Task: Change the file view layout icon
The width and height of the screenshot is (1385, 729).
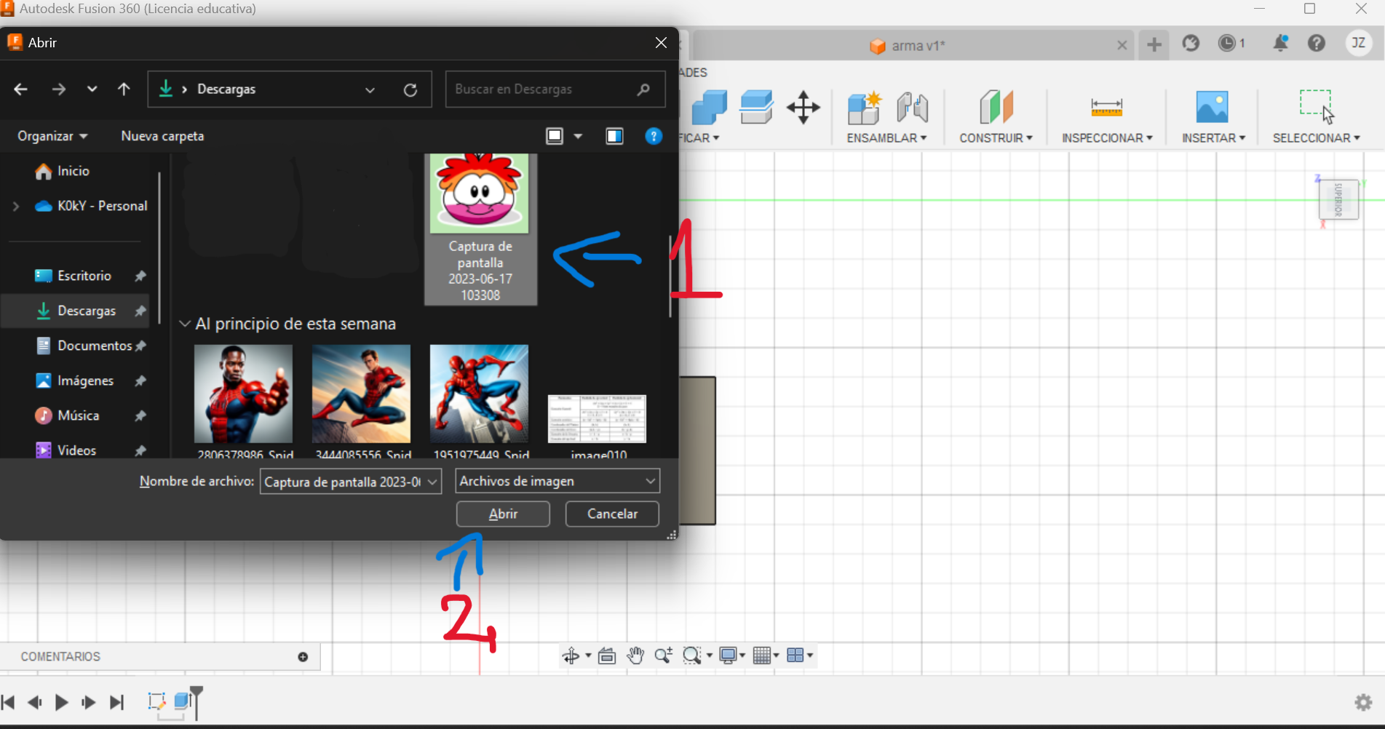Action: pos(555,136)
